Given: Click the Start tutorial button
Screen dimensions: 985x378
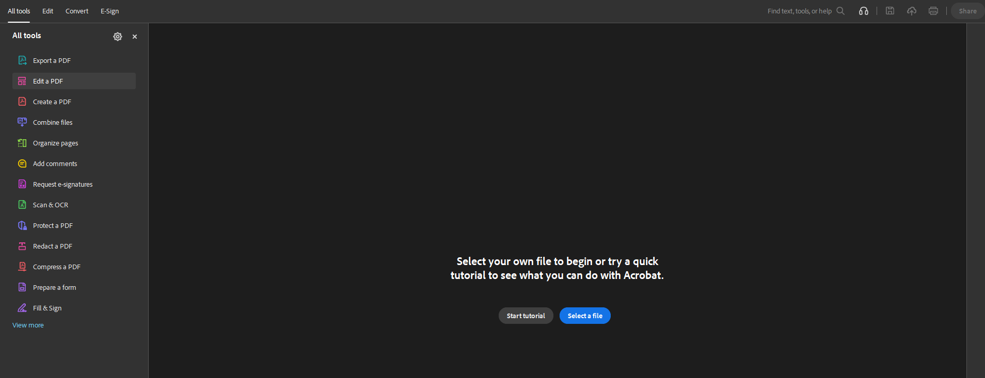Looking at the screenshot, I should tap(526, 316).
